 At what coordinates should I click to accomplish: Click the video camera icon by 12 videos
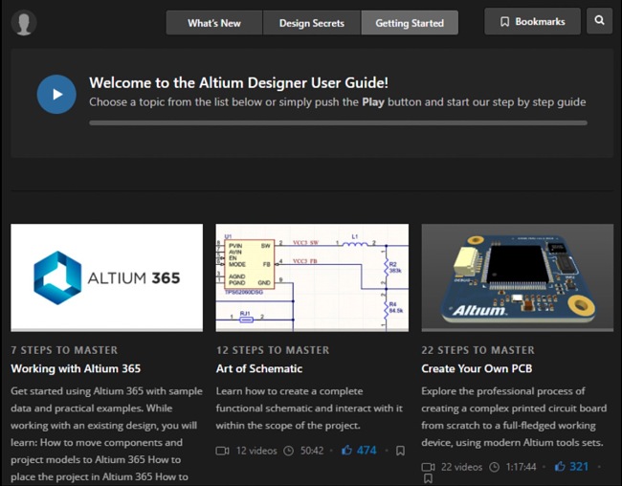223,451
